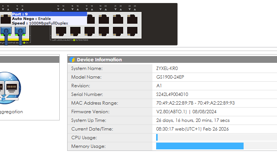Screen dimensions: 277x152
Task: Click the "Port : 9" tooltip header
Action: 50,14
